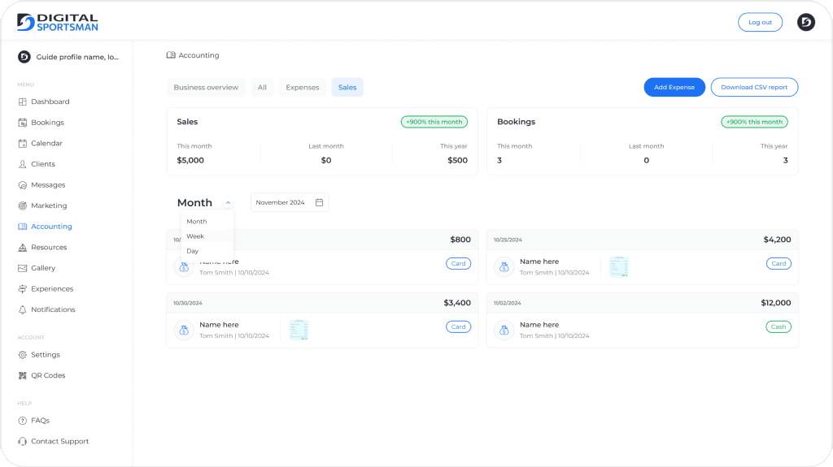Choose Day in the period dropdown list
Screen dimensions: 833x467
[x=207, y=251]
